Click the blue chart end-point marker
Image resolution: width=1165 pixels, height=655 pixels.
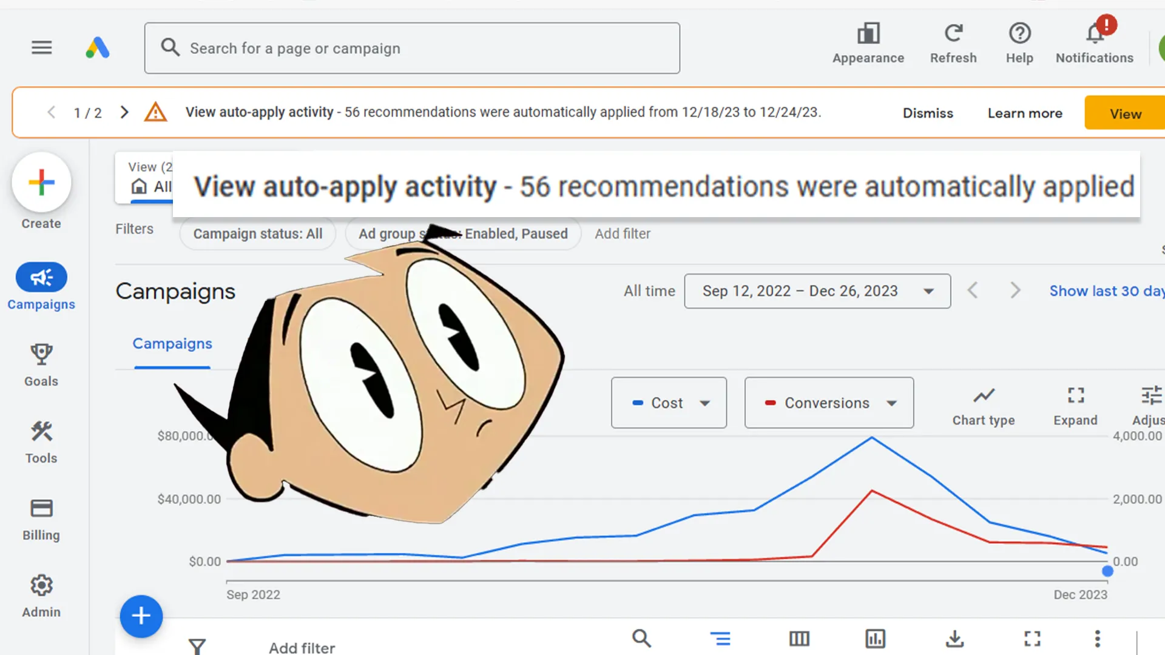coord(1107,571)
